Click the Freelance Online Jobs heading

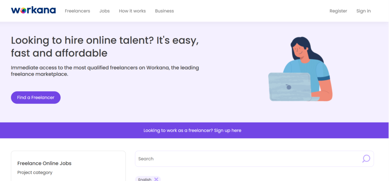[44, 164]
